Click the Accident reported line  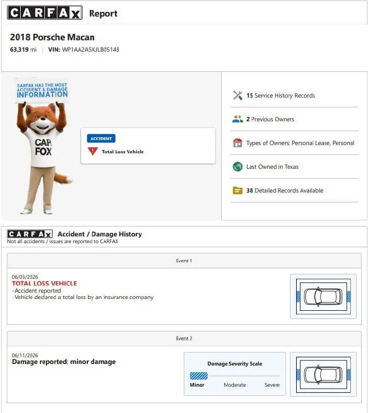click(36, 291)
